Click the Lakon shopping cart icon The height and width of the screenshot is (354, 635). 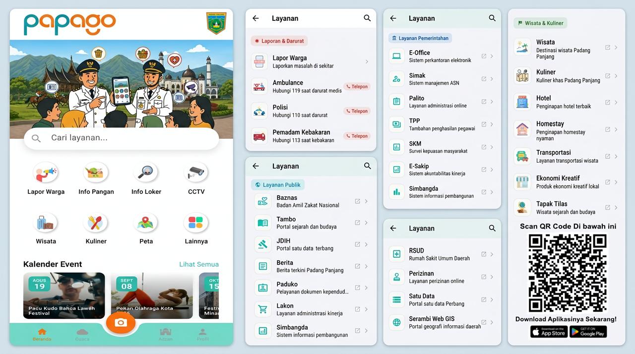click(262, 309)
